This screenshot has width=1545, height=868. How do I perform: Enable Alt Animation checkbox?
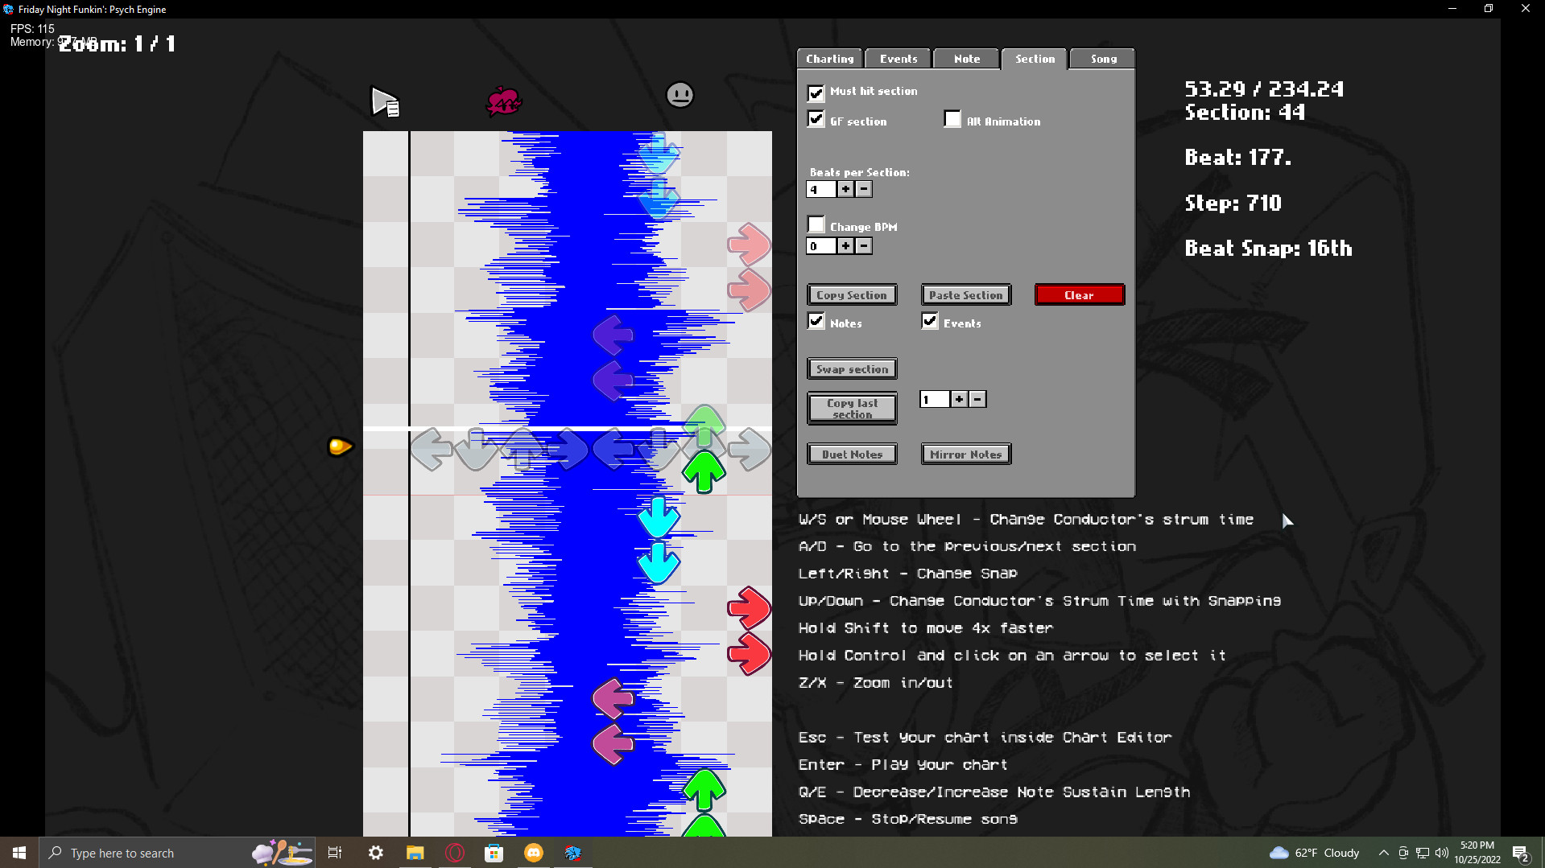click(952, 120)
